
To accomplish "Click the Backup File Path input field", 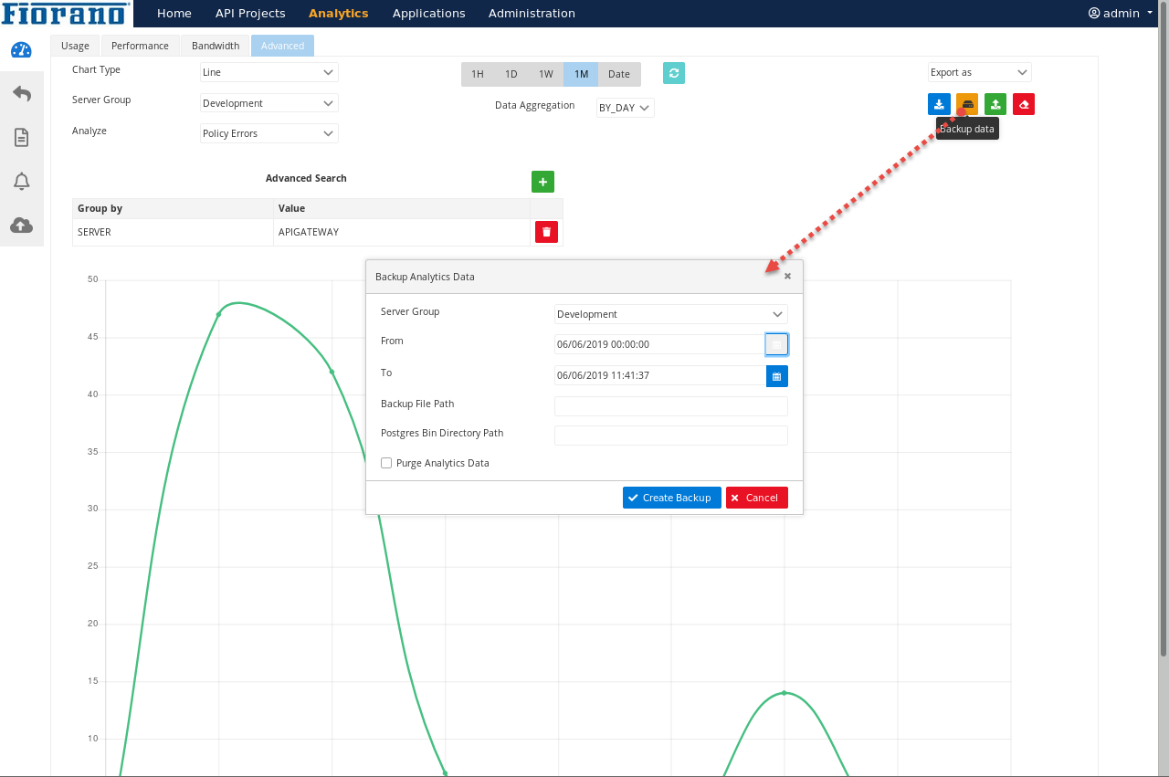I will point(671,406).
